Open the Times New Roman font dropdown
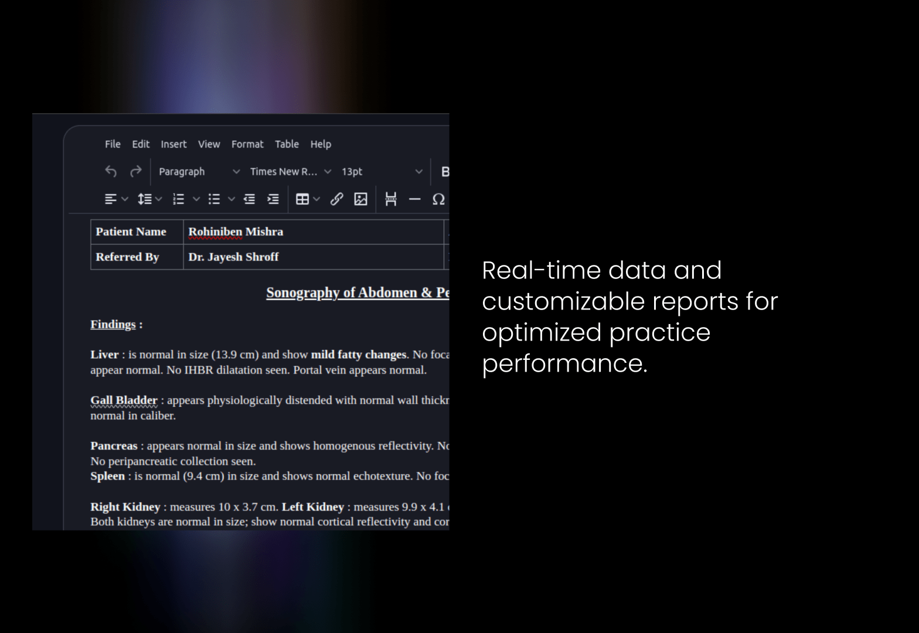Image resolution: width=919 pixels, height=633 pixels. [x=291, y=172]
